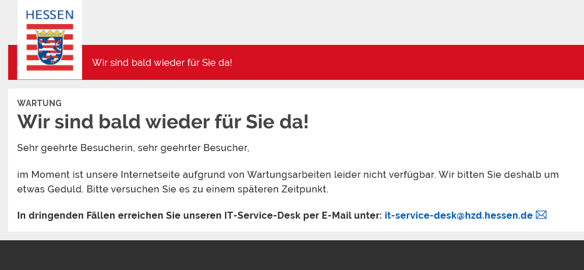The width and height of the screenshot is (584, 270).
Task: Click the paragraph about Wartungsarbeiten
Action: (288, 182)
